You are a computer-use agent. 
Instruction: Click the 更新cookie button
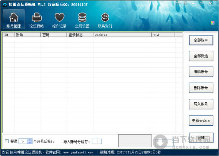pos(201,120)
